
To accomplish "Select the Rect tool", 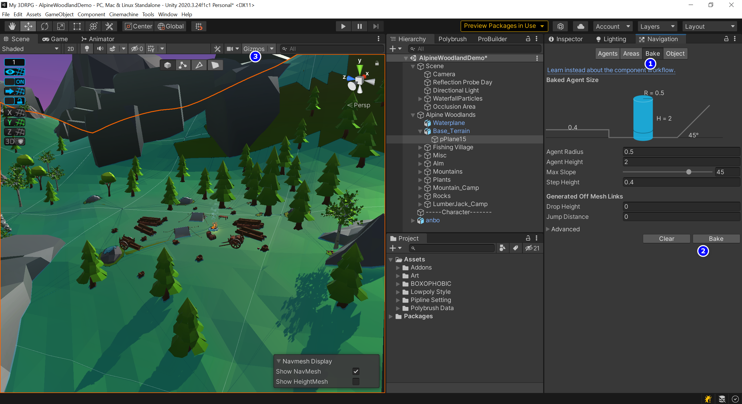I will [77, 26].
